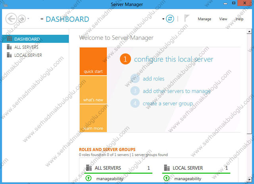The image size is (254, 184).
Task: Open the navigation history dropdown arrow
Action: pos(28,19)
